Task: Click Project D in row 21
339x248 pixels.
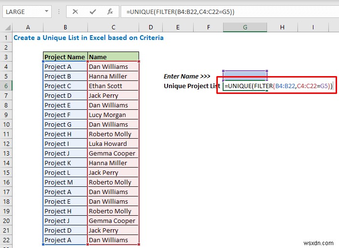Action: click(x=65, y=230)
